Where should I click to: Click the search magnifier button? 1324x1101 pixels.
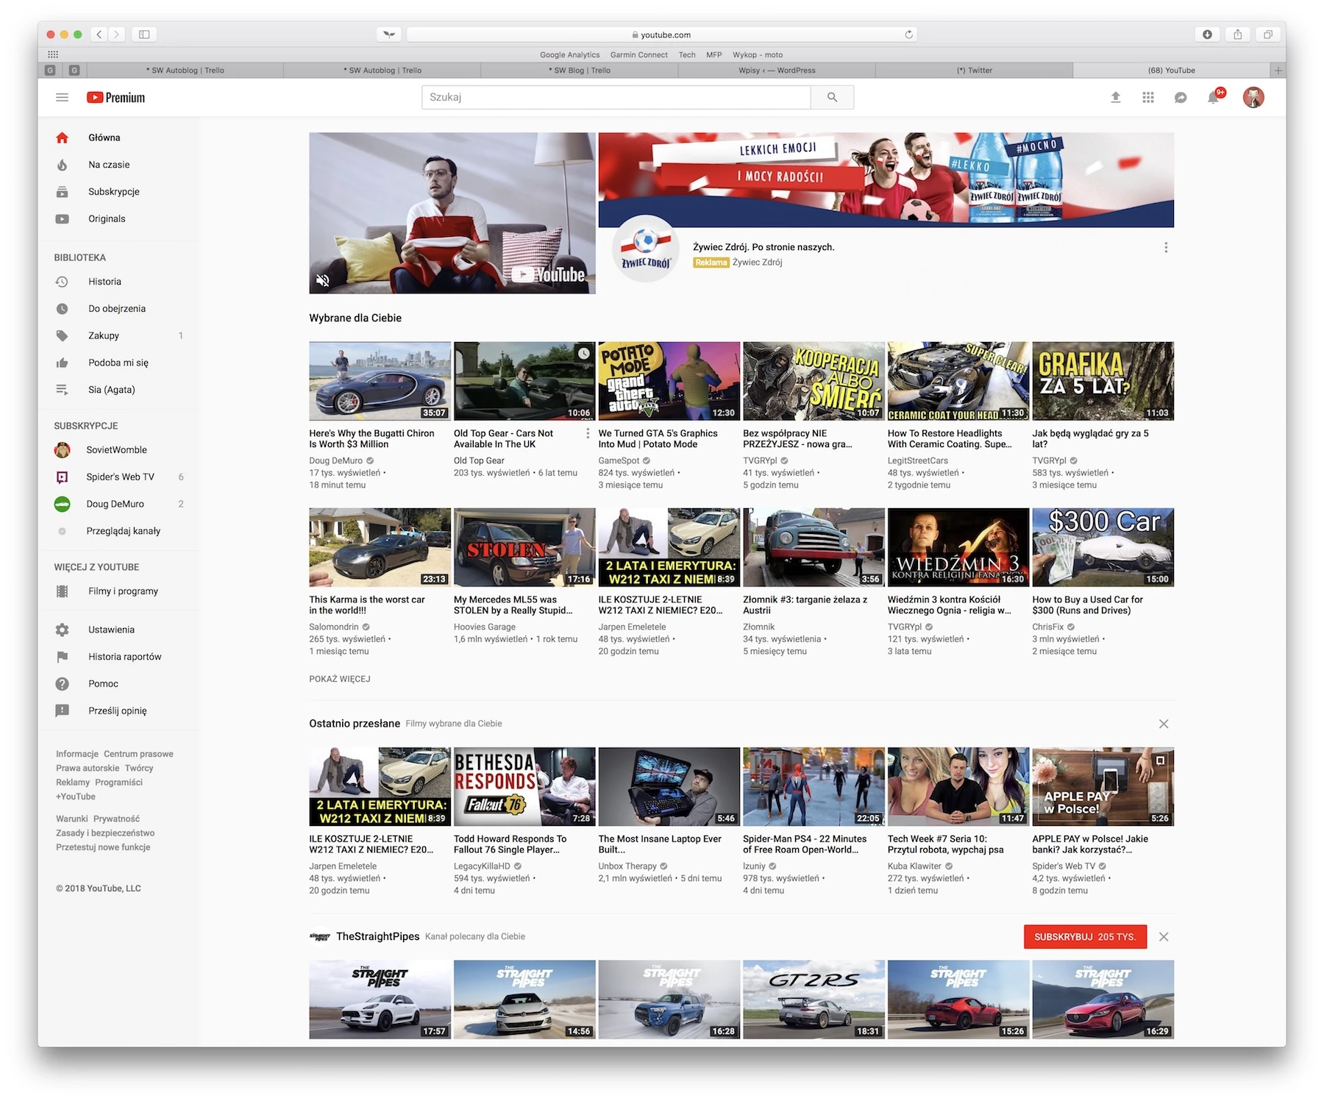coord(832,97)
